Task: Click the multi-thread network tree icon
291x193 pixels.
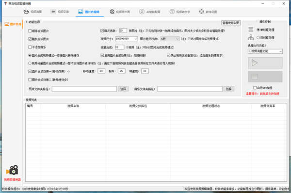Action: point(251,37)
